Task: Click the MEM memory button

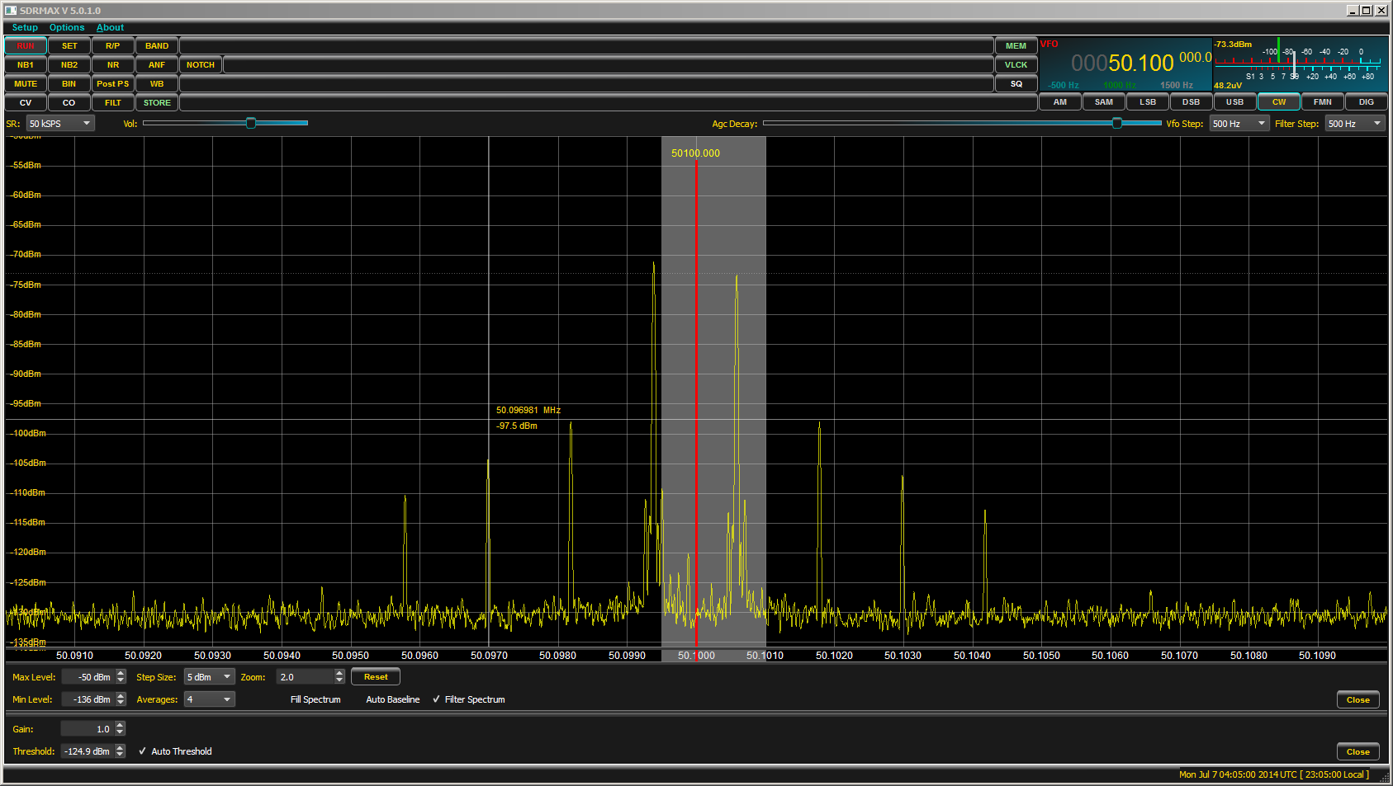Action: pos(1016,46)
